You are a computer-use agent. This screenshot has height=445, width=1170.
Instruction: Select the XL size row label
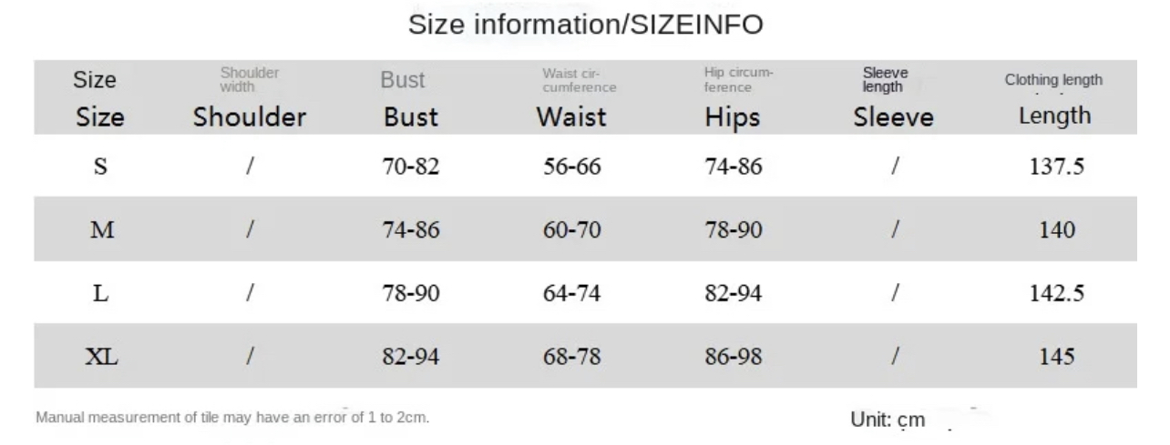click(102, 357)
